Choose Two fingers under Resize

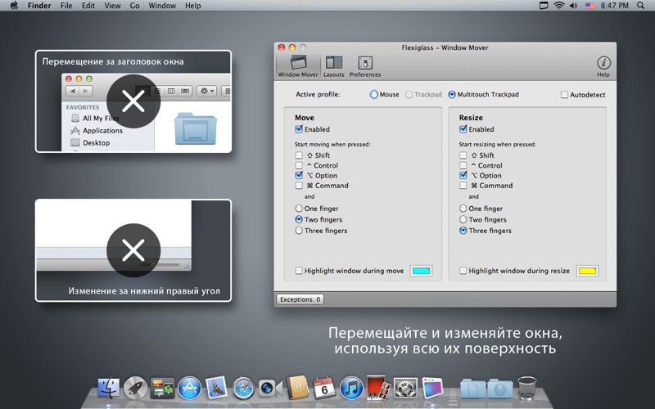tap(463, 219)
